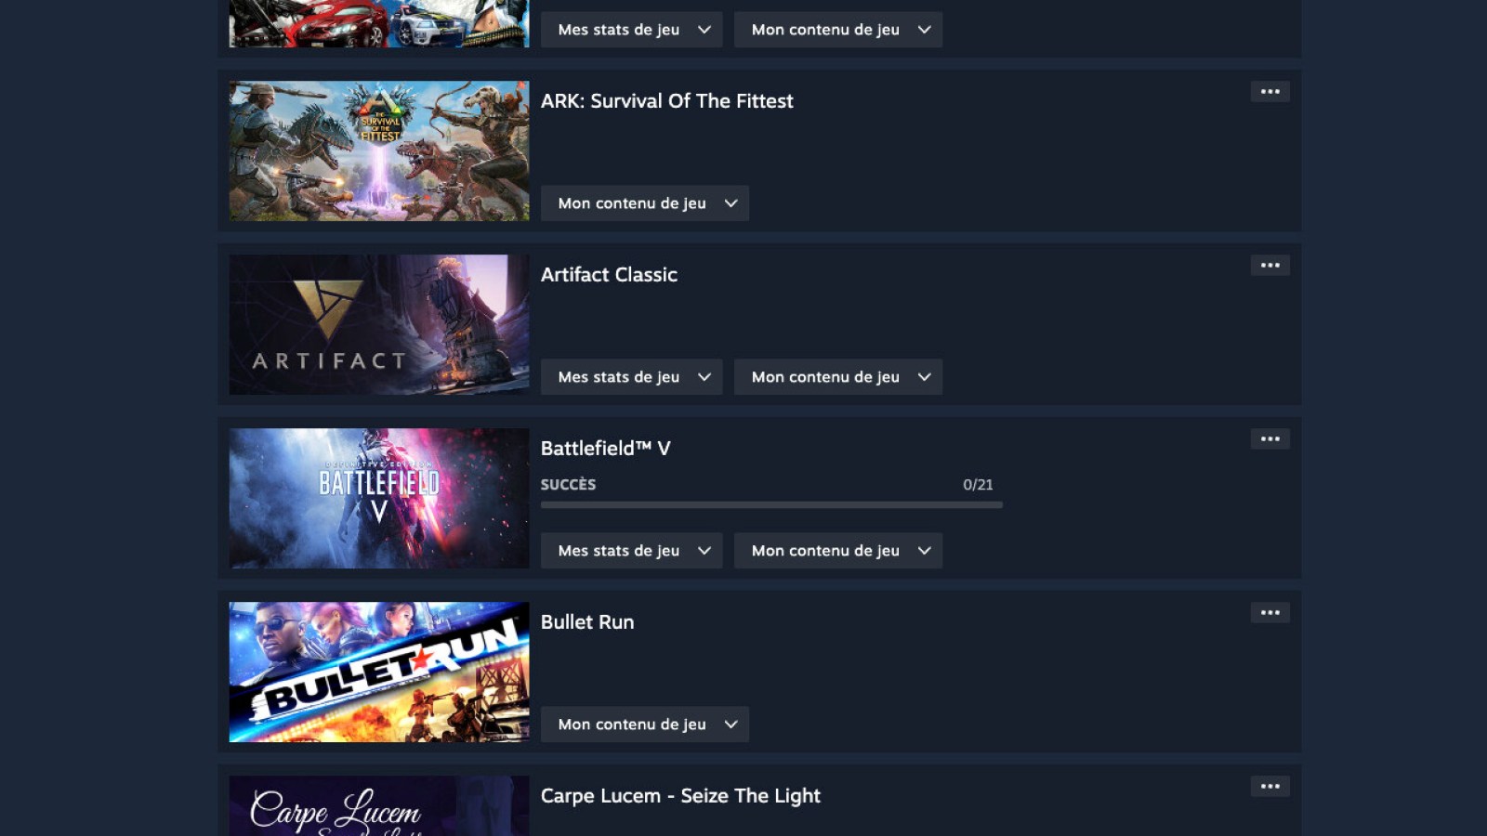This screenshot has width=1487, height=836.
Task: Expand Mon contenu de jeu for Artifact Classic
Action: pos(838,377)
